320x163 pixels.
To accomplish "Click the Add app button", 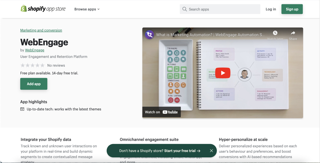I will tap(34, 84).
